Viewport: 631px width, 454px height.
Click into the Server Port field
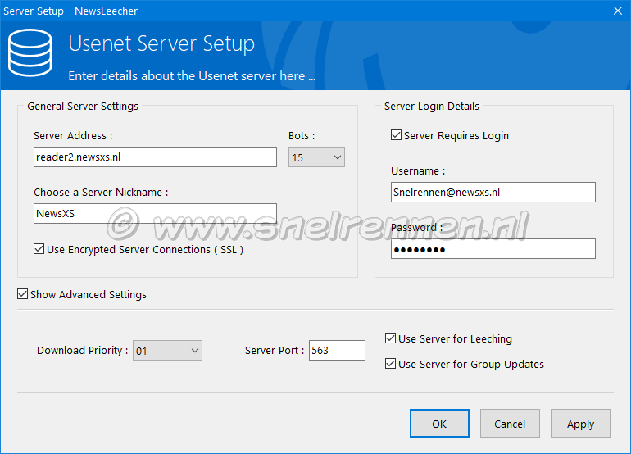[337, 350]
